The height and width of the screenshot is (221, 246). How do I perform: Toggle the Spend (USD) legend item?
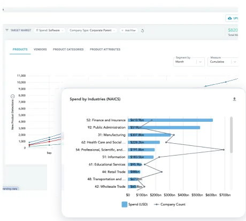point(135,204)
